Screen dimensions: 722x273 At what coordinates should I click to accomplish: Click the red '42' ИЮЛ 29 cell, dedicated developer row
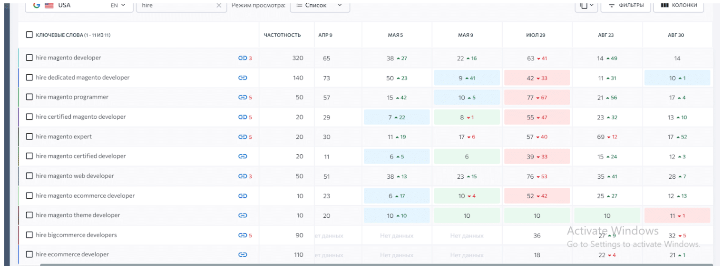click(x=537, y=78)
